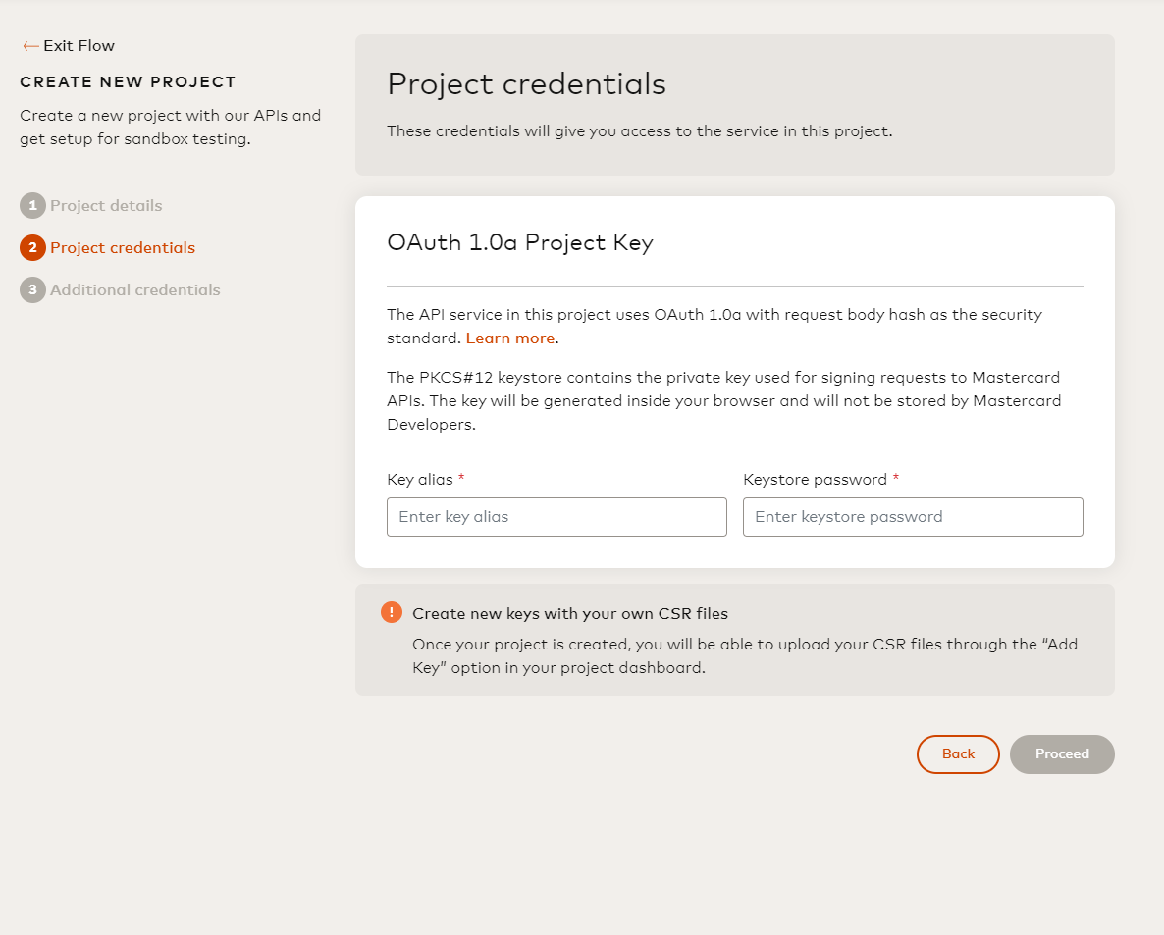
Task: Click the Keystore password field label
Action: (x=815, y=480)
